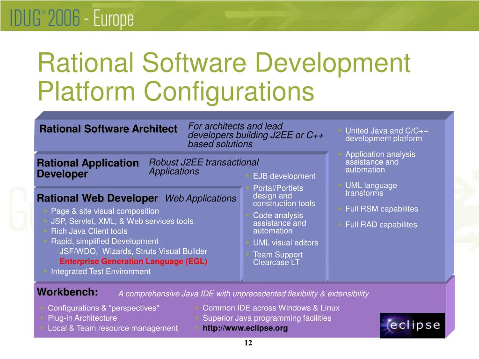Click 'Full RSM capabilites' bullet
Screen dimensions: 479x359
click(382, 209)
